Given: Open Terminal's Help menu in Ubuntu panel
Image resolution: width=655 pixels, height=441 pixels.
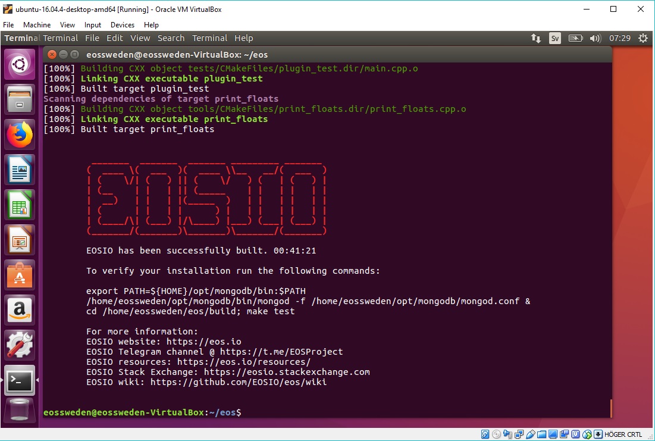Looking at the screenshot, I should (243, 38).
